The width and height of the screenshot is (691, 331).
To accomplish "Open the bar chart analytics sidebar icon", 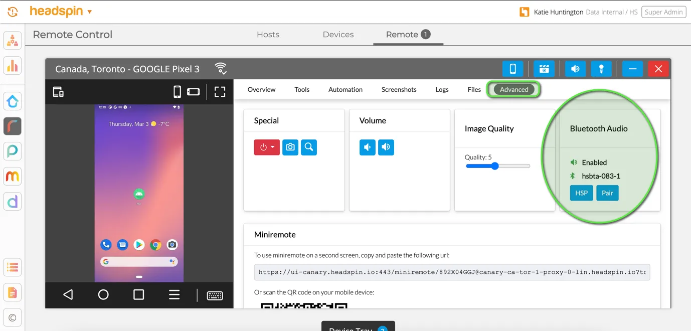I will 13,66.
